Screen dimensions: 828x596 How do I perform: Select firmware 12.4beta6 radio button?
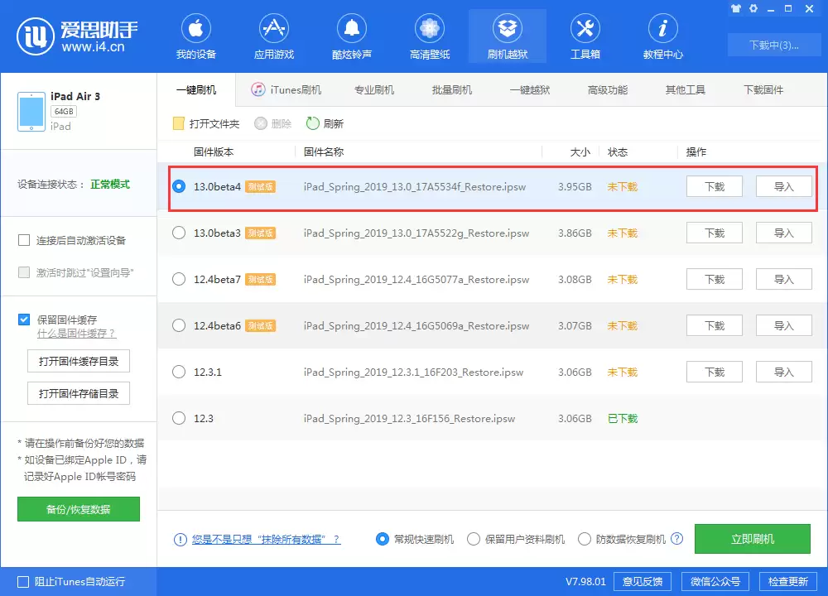pyautogui.click(x=179, y=325)
